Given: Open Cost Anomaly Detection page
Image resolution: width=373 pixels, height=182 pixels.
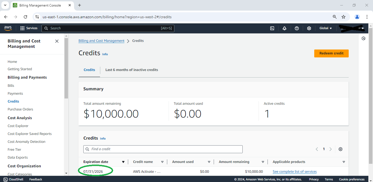Looking at the screenshot, I should [27, 141].
